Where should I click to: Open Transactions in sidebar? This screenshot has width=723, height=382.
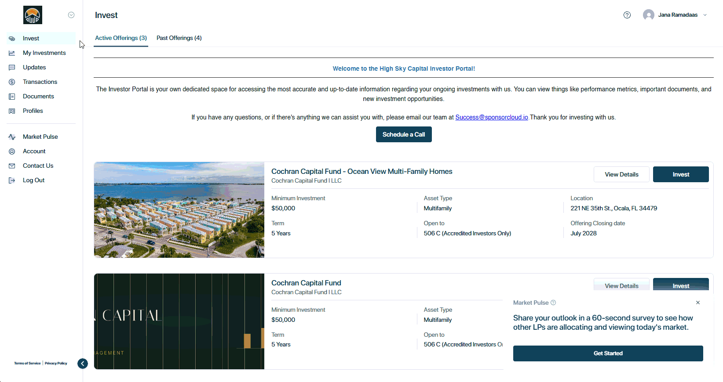point(41,82)
